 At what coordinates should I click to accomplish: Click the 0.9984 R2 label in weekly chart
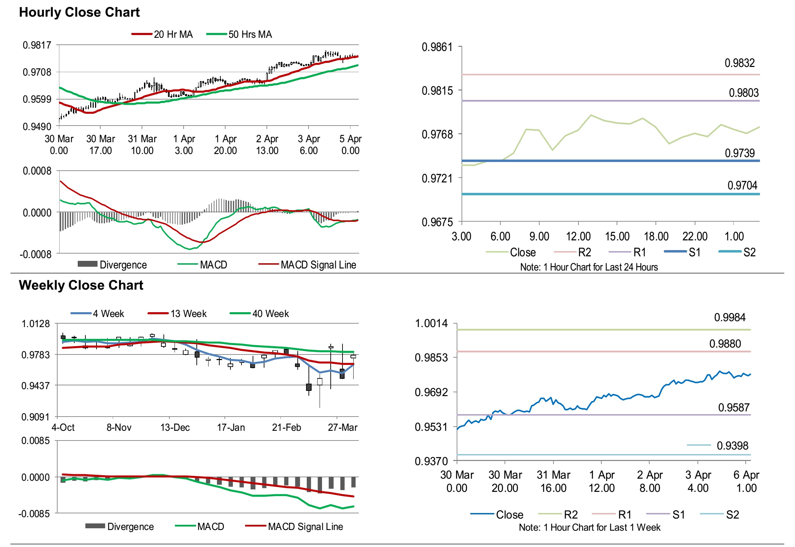(x=729, y=317)
